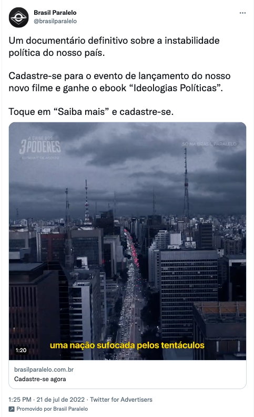Click the "21 de jul de 2022" date
The image size is (254, 417).
60,400
